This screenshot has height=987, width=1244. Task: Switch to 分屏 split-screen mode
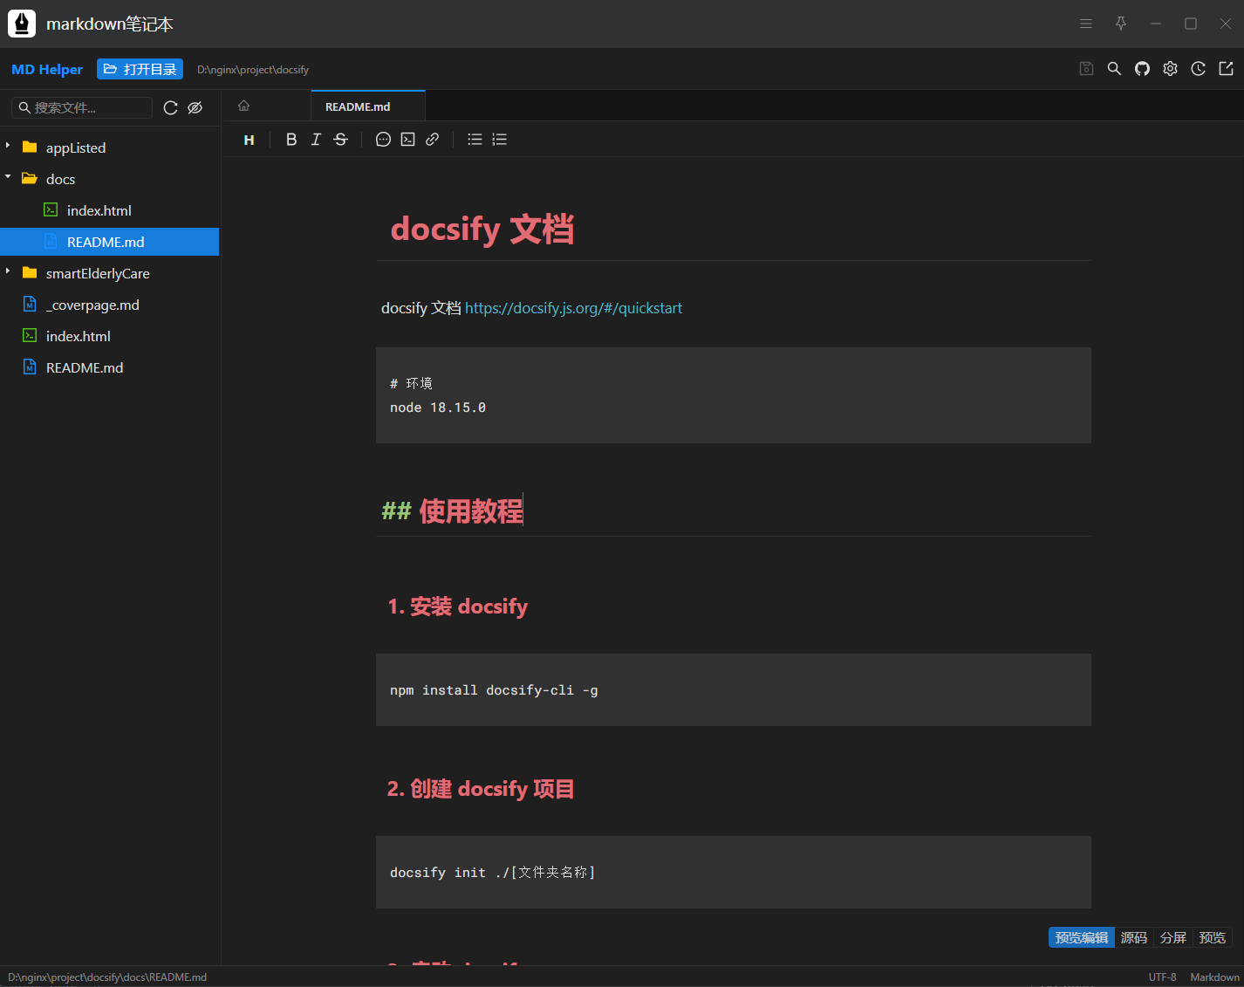pos(1172,937)
